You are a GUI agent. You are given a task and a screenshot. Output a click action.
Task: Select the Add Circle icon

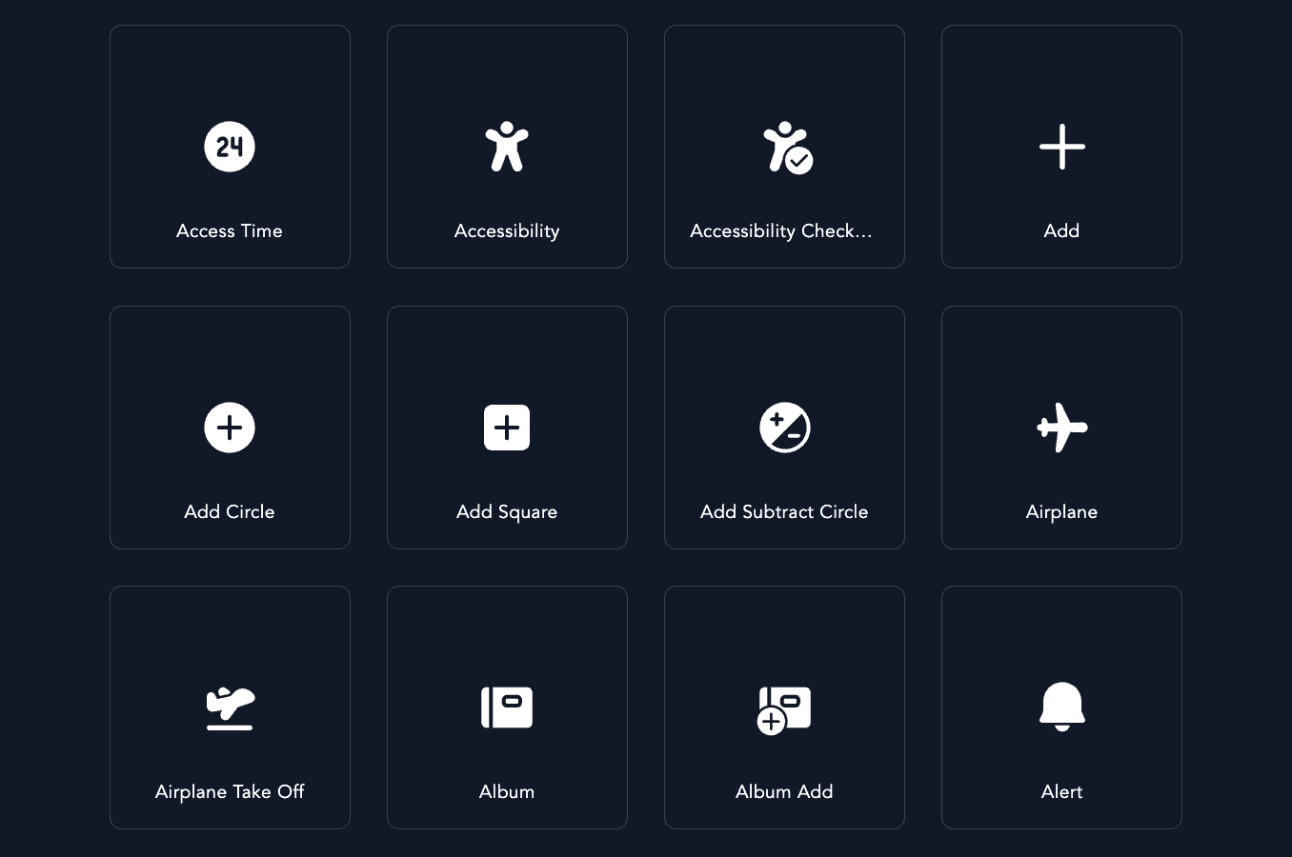pyautogui.click(x=230, y=428)
